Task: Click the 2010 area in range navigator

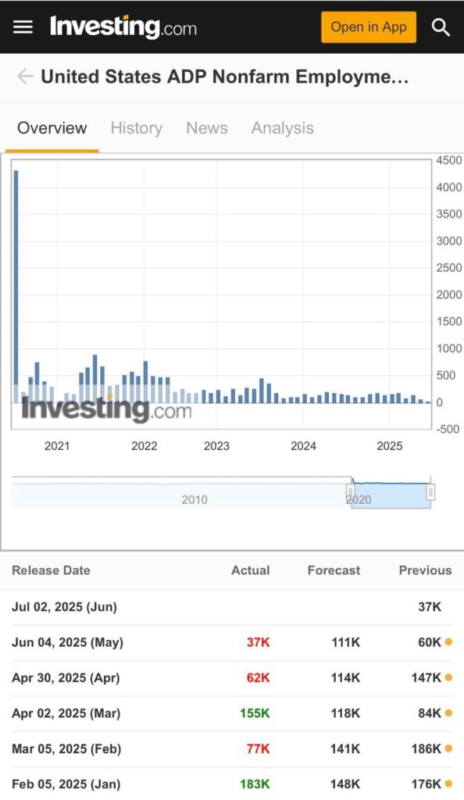Action: point(195,499)
